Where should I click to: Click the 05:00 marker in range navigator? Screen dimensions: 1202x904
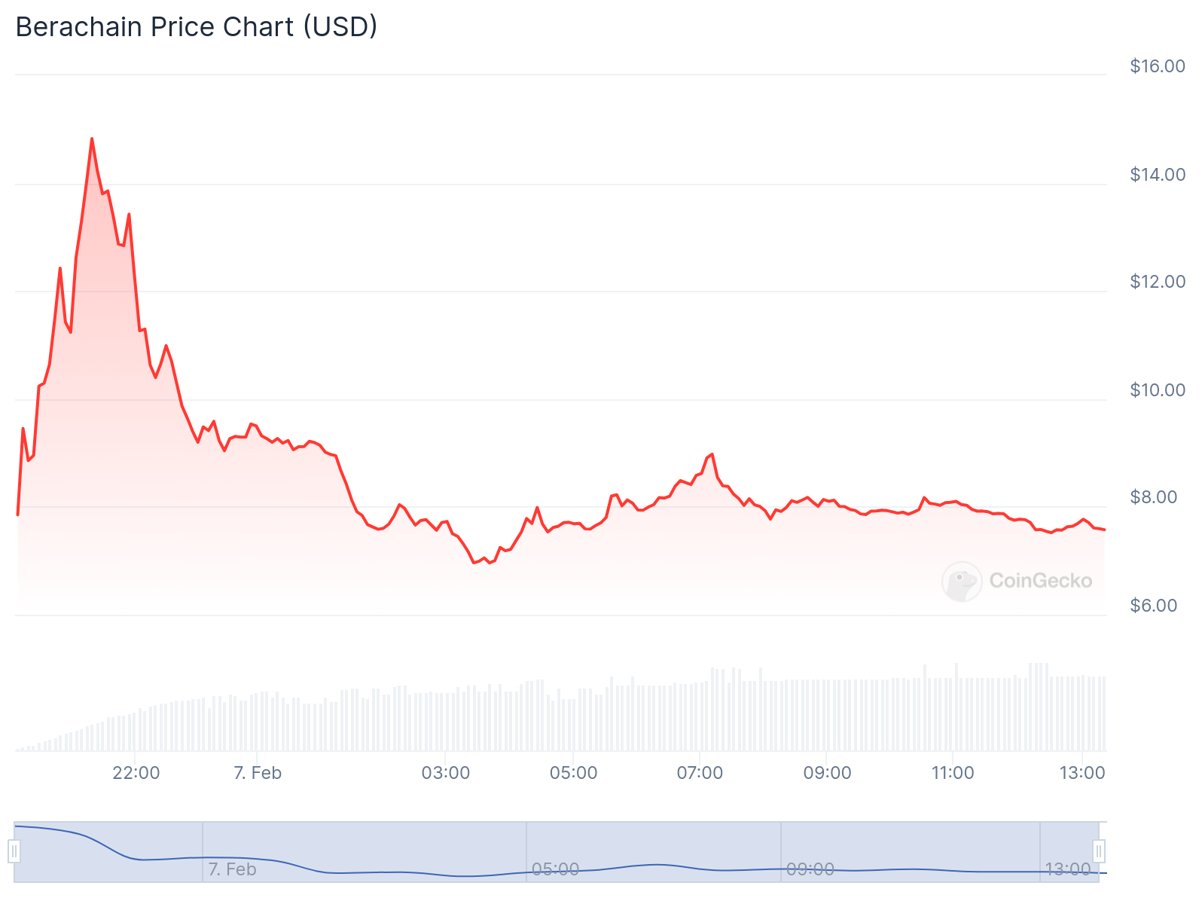pos(556,869)
